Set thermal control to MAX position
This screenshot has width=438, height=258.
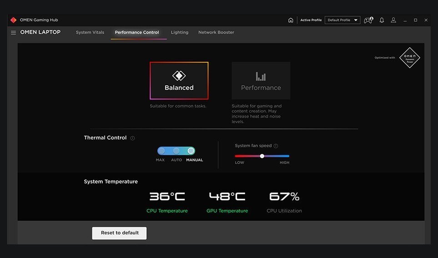pyautogui.click(x=161, y=151)
